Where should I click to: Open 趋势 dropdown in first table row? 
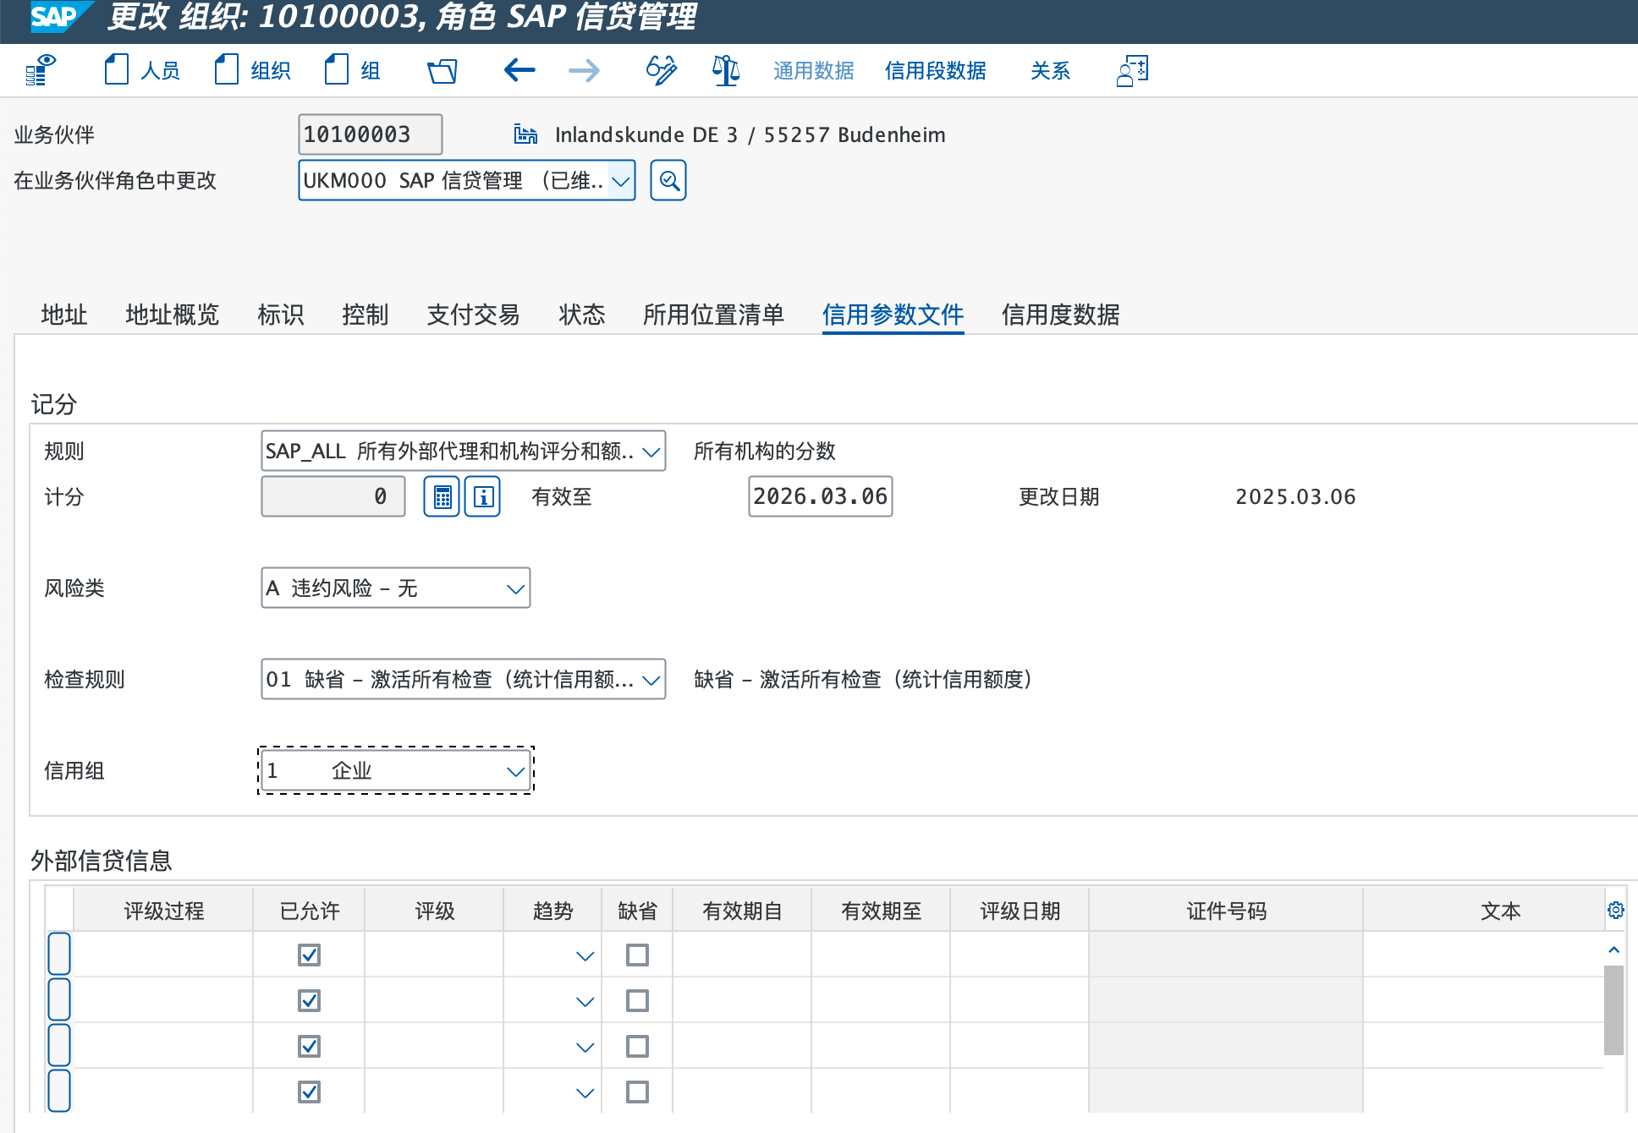585,955
